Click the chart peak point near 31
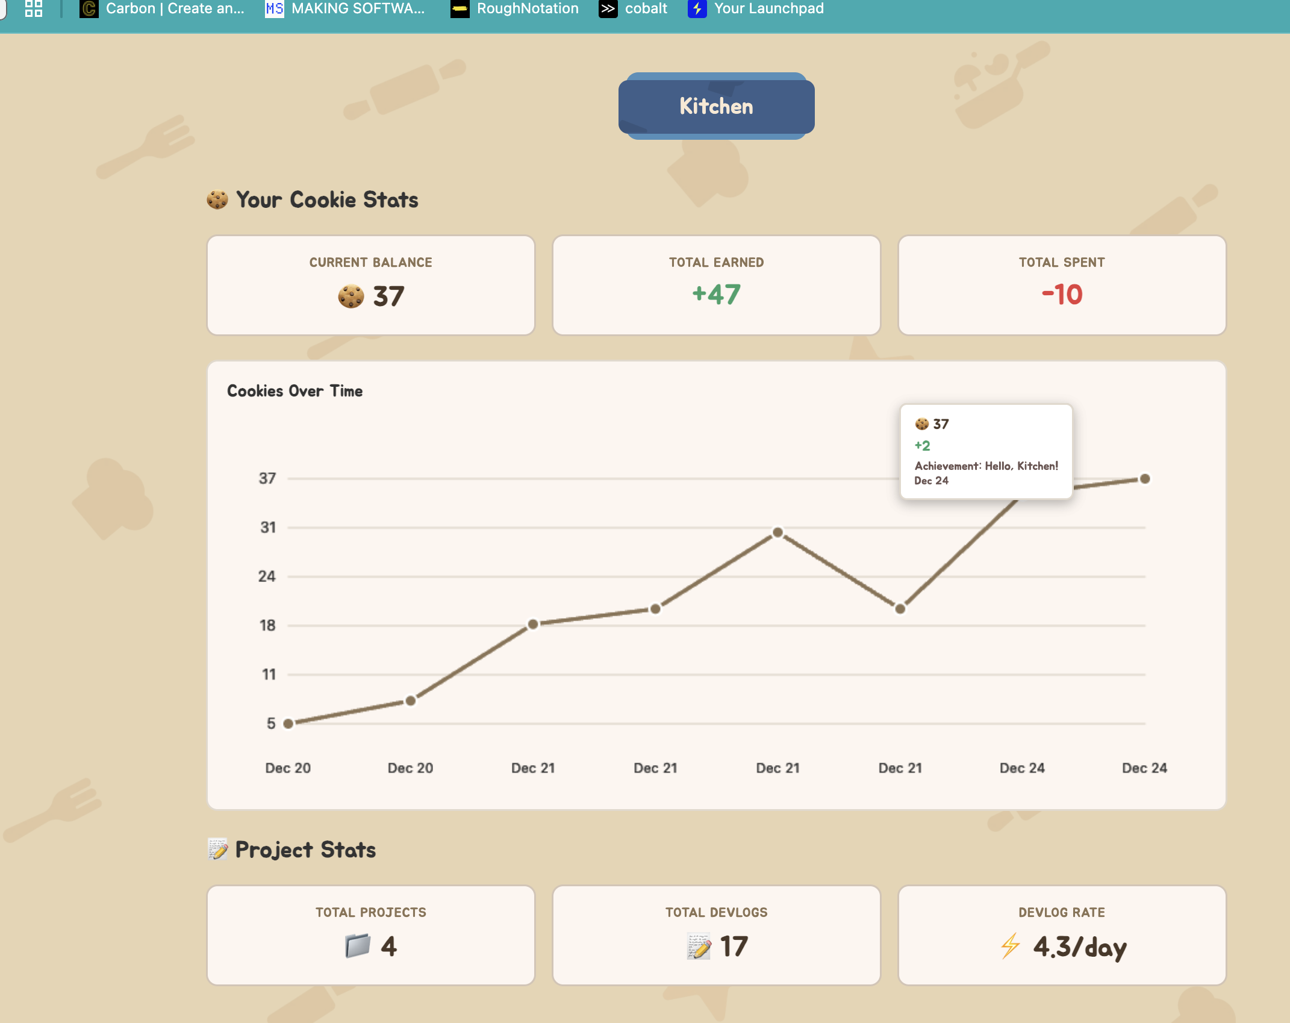1290x1023 pixels. click(x=777, y=533)
